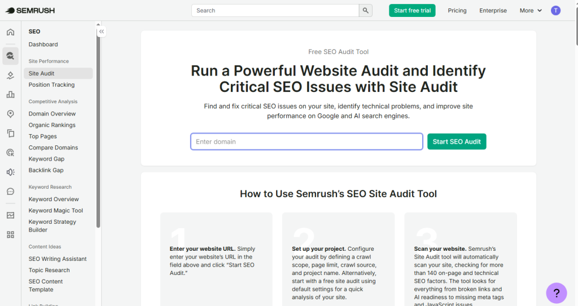
Task: Open the Enterprise page
Action: point(493,11)
